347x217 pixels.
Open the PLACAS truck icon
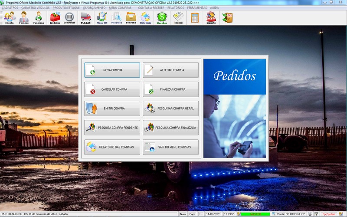pyautogui.click(x=85, y=18)
